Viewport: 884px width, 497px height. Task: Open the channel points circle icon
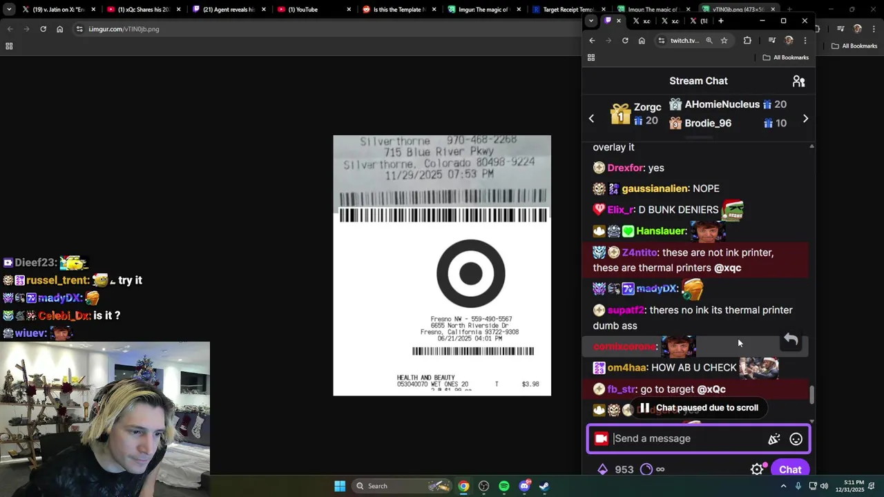click(x=646, y=469)
